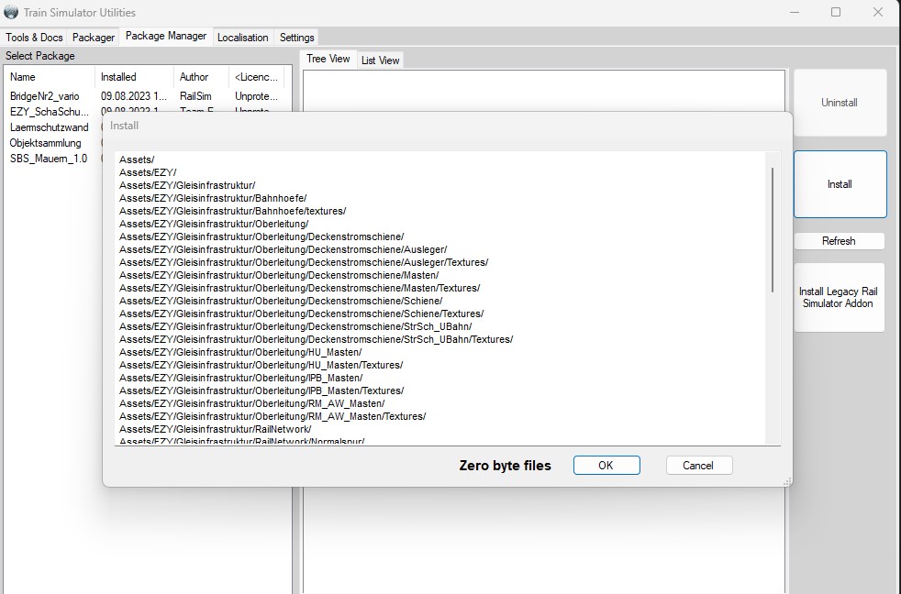Viewport: 901px width, 594px height.
Task: Go to the Settings tab
Action: click(296, 38)
